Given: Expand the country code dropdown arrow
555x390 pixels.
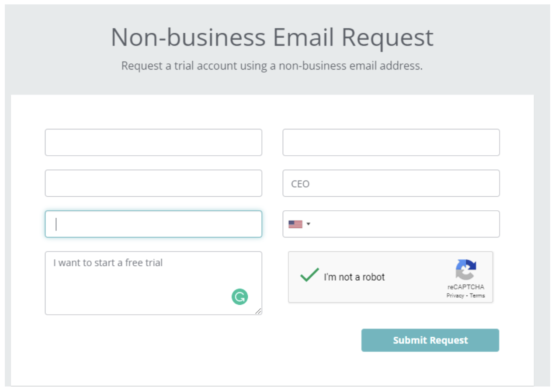Looking at the screenshot, I should click(308, 224).
